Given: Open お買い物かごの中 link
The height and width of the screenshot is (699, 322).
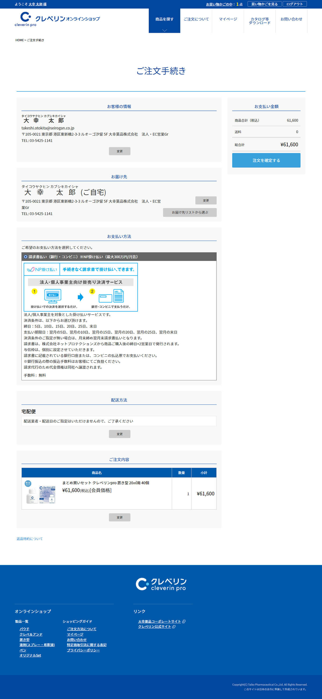Looking at the screenshot, I should [x=219, y=4].
